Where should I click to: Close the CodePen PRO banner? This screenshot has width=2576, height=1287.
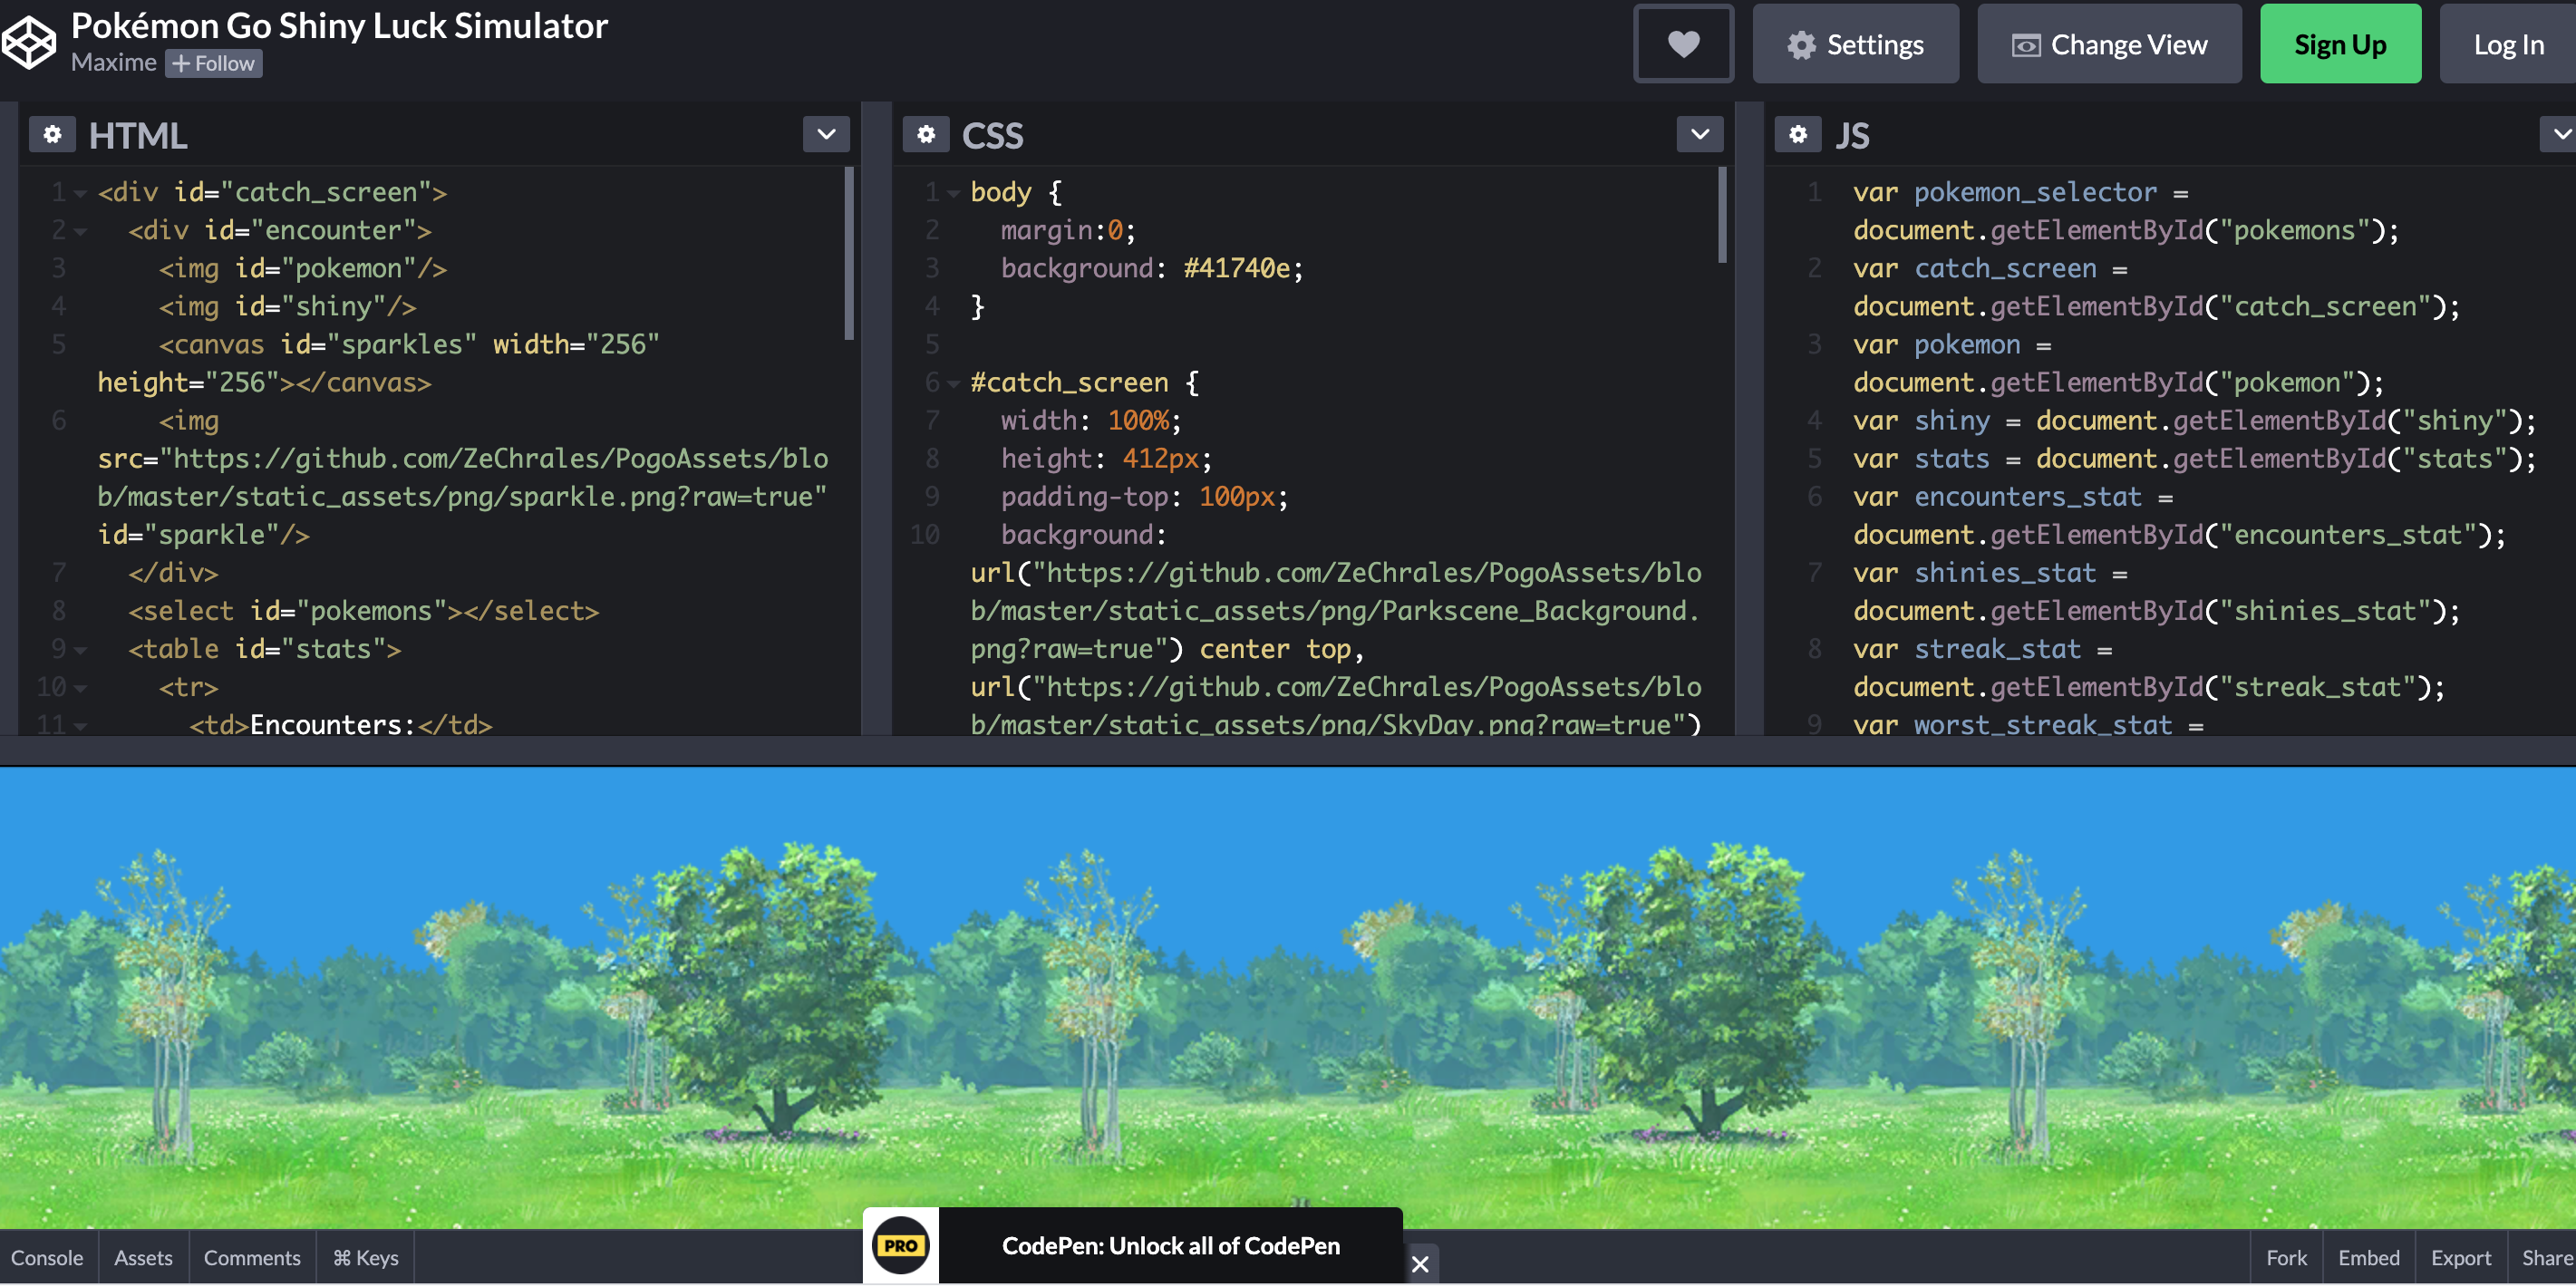pos(1419,1264)
